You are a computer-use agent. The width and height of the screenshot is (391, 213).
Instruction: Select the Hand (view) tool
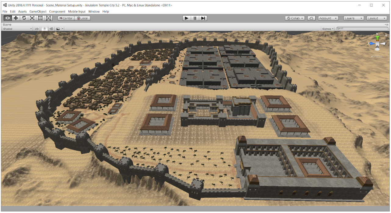(8, 18)
